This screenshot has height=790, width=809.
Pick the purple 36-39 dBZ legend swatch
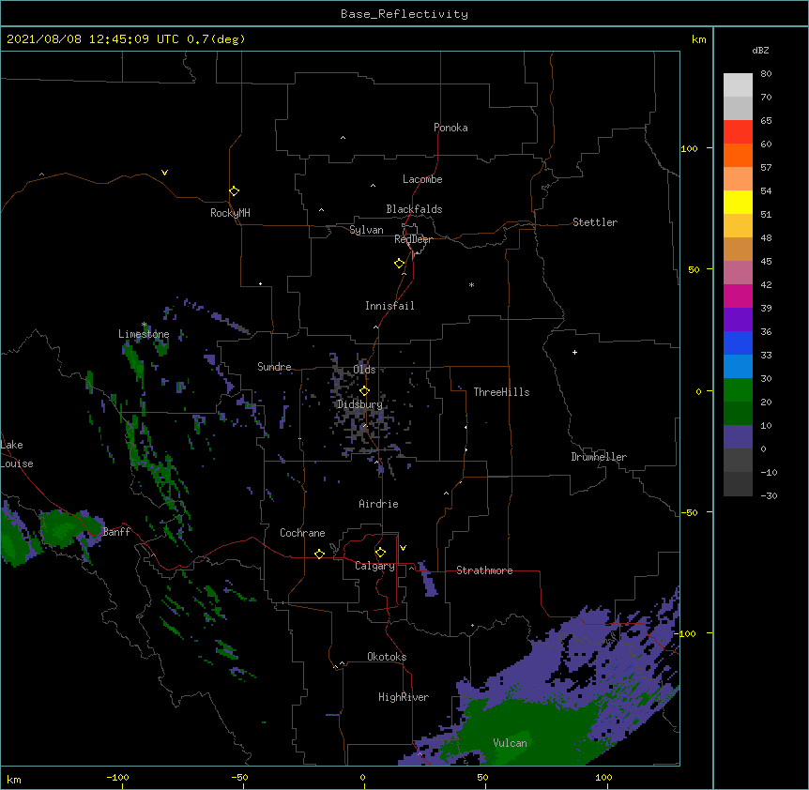click(738, 320)
